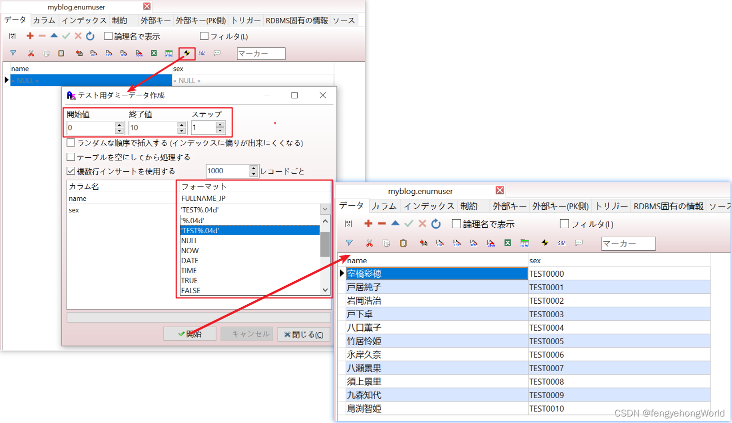Click マーカー field in the TEST-rows window

628,243
